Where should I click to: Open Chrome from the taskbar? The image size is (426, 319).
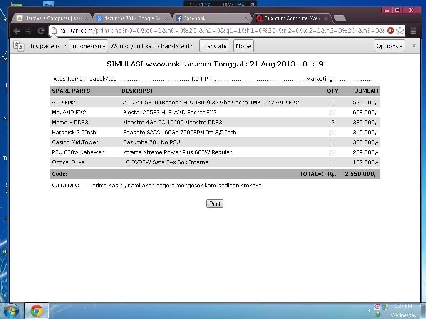(37, 311)
